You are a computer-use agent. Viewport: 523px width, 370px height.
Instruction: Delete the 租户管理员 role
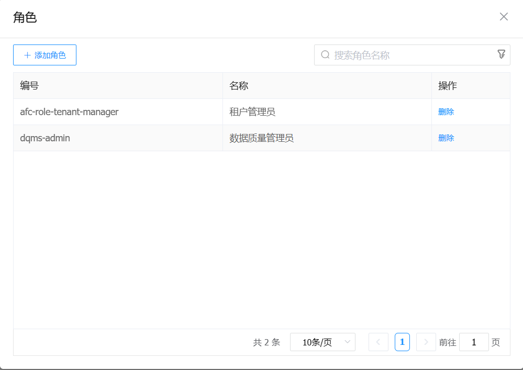click(446, 112)
